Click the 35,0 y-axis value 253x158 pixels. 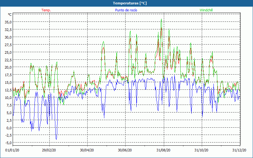(8, 22)
